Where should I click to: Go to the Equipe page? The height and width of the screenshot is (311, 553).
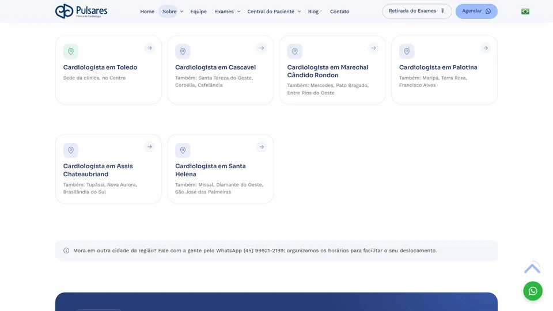tap(198, 12)
